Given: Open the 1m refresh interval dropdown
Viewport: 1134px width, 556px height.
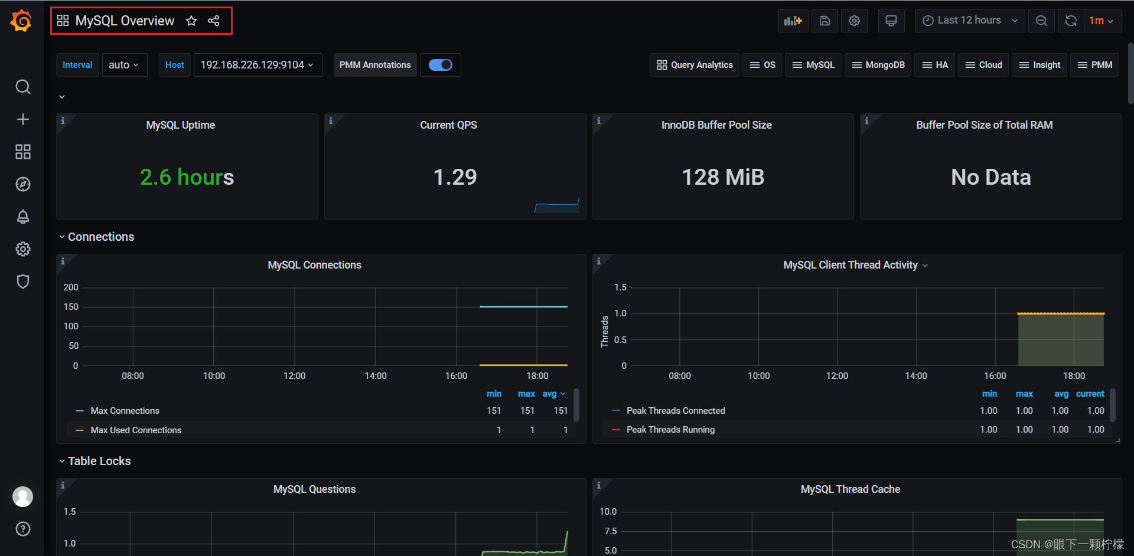Looking at the screenshot, I should point(1102,21).
